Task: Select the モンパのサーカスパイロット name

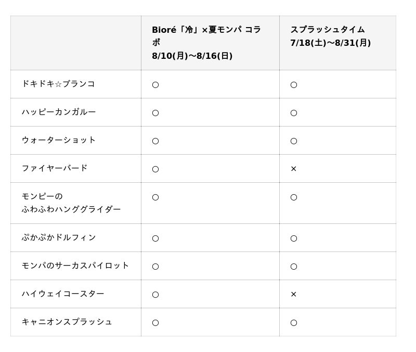Action: point(75,266)
